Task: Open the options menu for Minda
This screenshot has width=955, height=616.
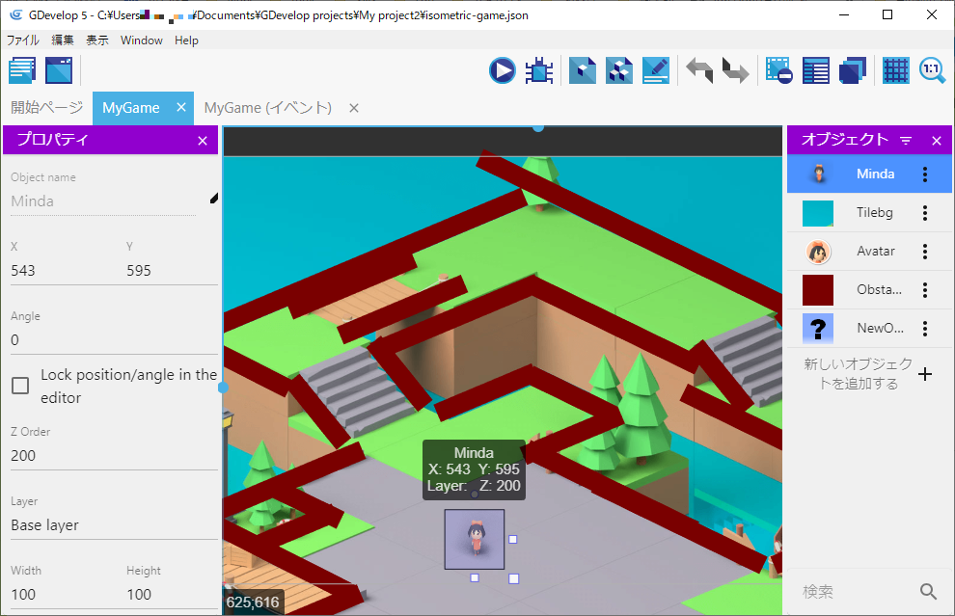Action: tap(925, 174)
